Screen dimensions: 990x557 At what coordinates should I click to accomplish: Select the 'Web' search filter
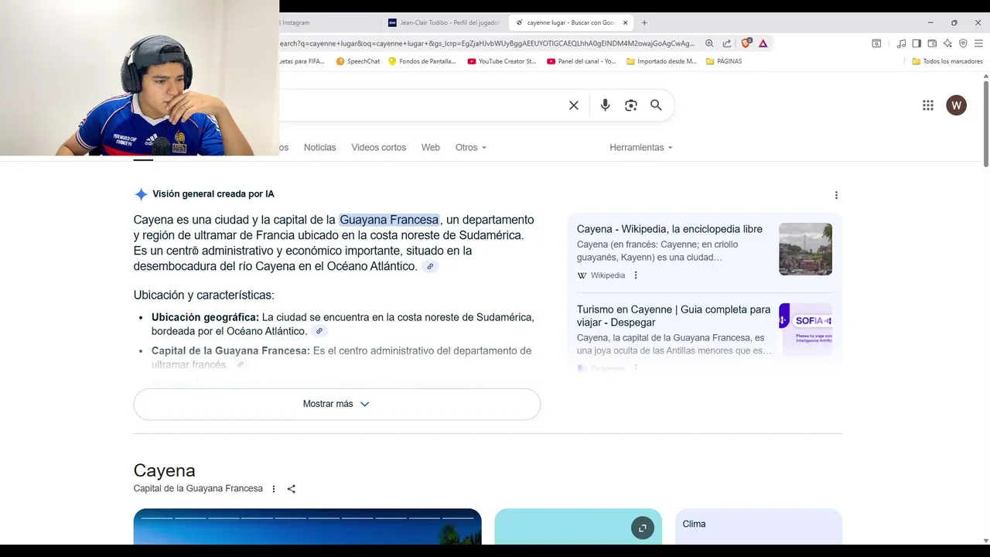[x=430, y=148]
